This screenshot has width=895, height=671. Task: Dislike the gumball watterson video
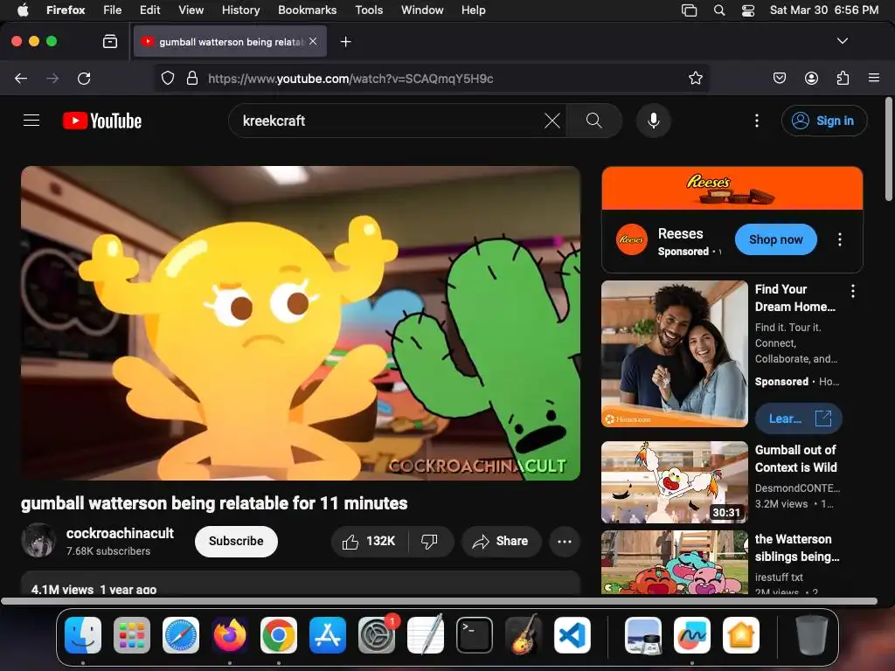tap(430, 541)
